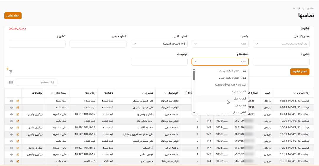Image resolution: width=319 pixels, height=166 pixels.
Task: Click the لیست breadcrumb item
Action: 296,9
